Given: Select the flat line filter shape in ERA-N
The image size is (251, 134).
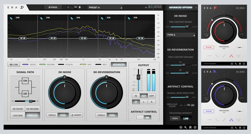Looking at the screenshot, I should [209, 56].
